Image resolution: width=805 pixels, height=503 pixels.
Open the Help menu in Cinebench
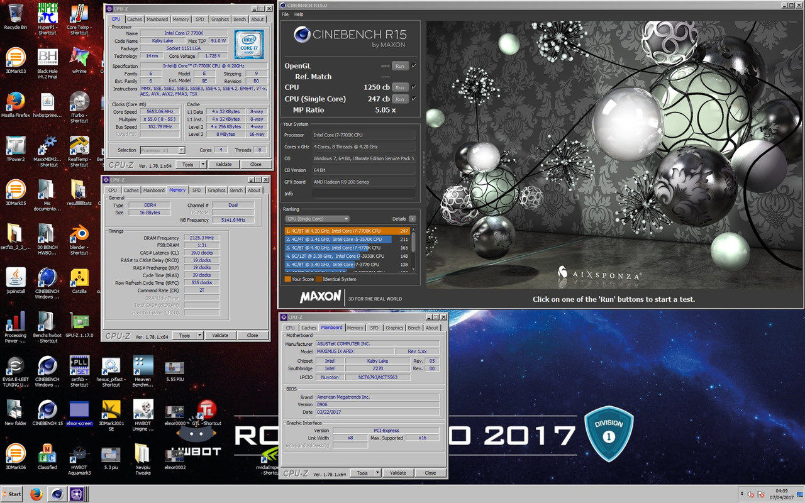pos(299,14)
